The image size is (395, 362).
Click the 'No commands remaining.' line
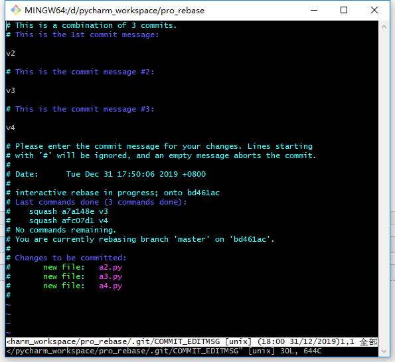[x=61, y=230]
